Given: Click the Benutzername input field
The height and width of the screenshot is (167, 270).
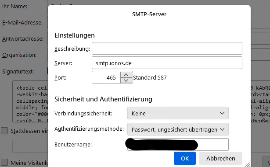Looking at the screenshot, I should [x=178, y=145].
